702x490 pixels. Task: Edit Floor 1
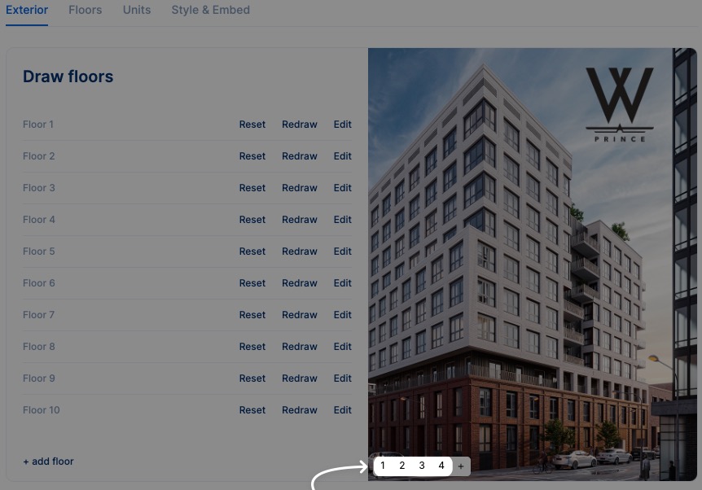(x=343, y=125)
